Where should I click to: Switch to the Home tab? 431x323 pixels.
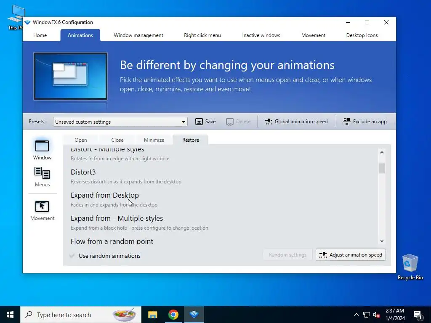[40, 35]
